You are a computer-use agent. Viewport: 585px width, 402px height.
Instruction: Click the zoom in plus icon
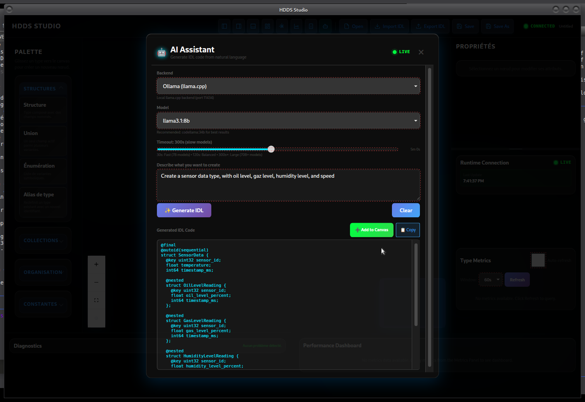tap(96, 264)
